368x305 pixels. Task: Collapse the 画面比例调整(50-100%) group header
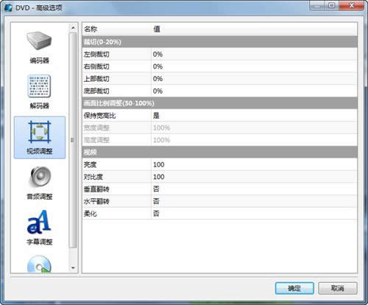(x=220, y=103)
